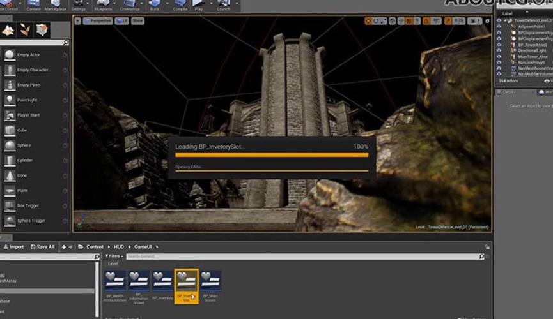Adjust camera speed setting in viewport

pos(475,21)
